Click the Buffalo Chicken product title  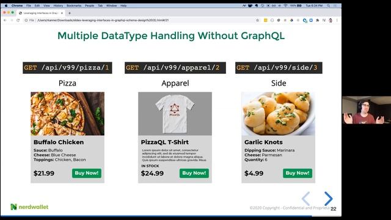[59, 142]
